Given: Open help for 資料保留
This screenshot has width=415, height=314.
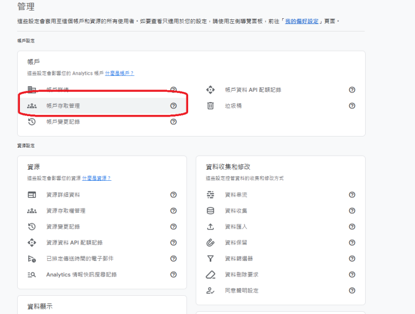Looking at the screenshot, I should pyautogui.click(x=352, y=243).
